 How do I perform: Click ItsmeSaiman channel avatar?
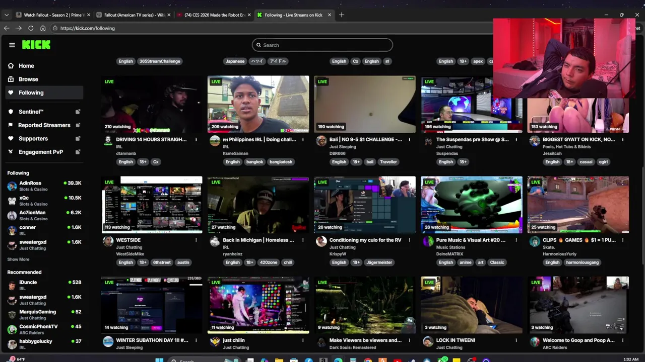(215, 141)
